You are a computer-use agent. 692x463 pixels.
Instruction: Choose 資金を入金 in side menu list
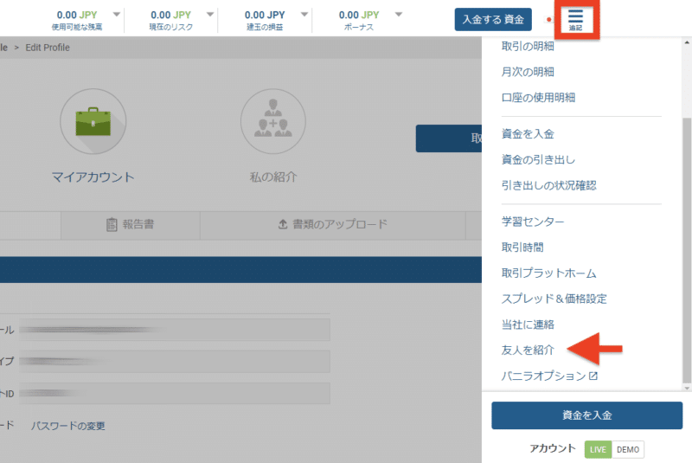click(528, 134)
